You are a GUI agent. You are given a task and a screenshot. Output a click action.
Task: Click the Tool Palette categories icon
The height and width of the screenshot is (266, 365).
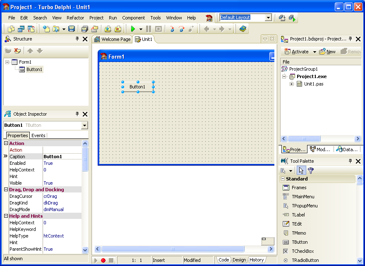(283, 171)
